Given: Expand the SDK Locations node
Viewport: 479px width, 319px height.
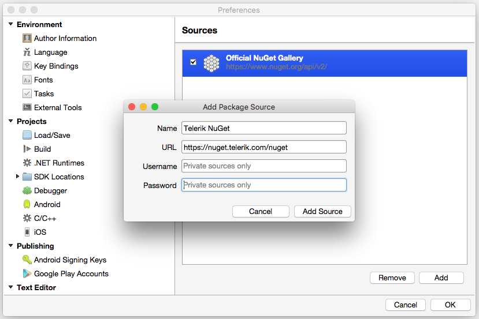Looking at the screenshot, I should pyautogui.click(x=17, y=177).
